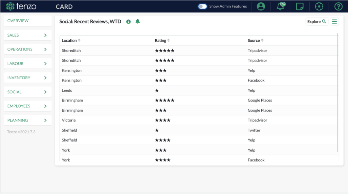Image resolution: width=348 pixels, height=194 pixels.
Task: Open the Inventory menu item
Action: coord(28,78)
